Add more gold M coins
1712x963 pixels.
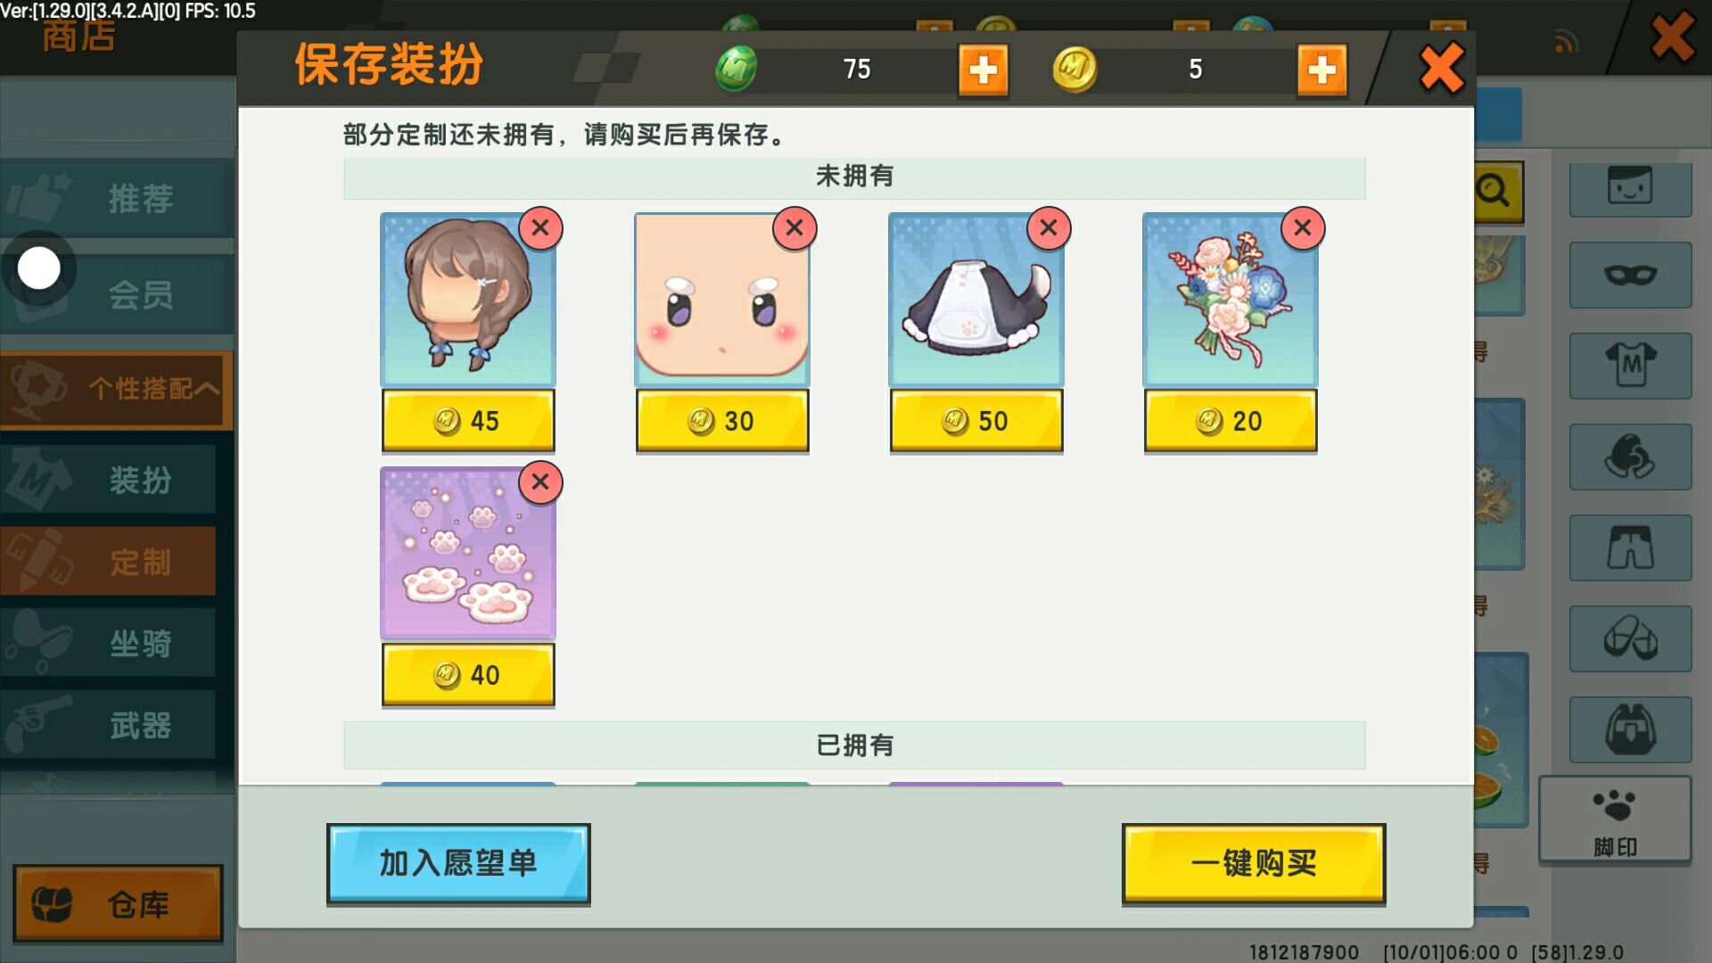(1322, 70)
